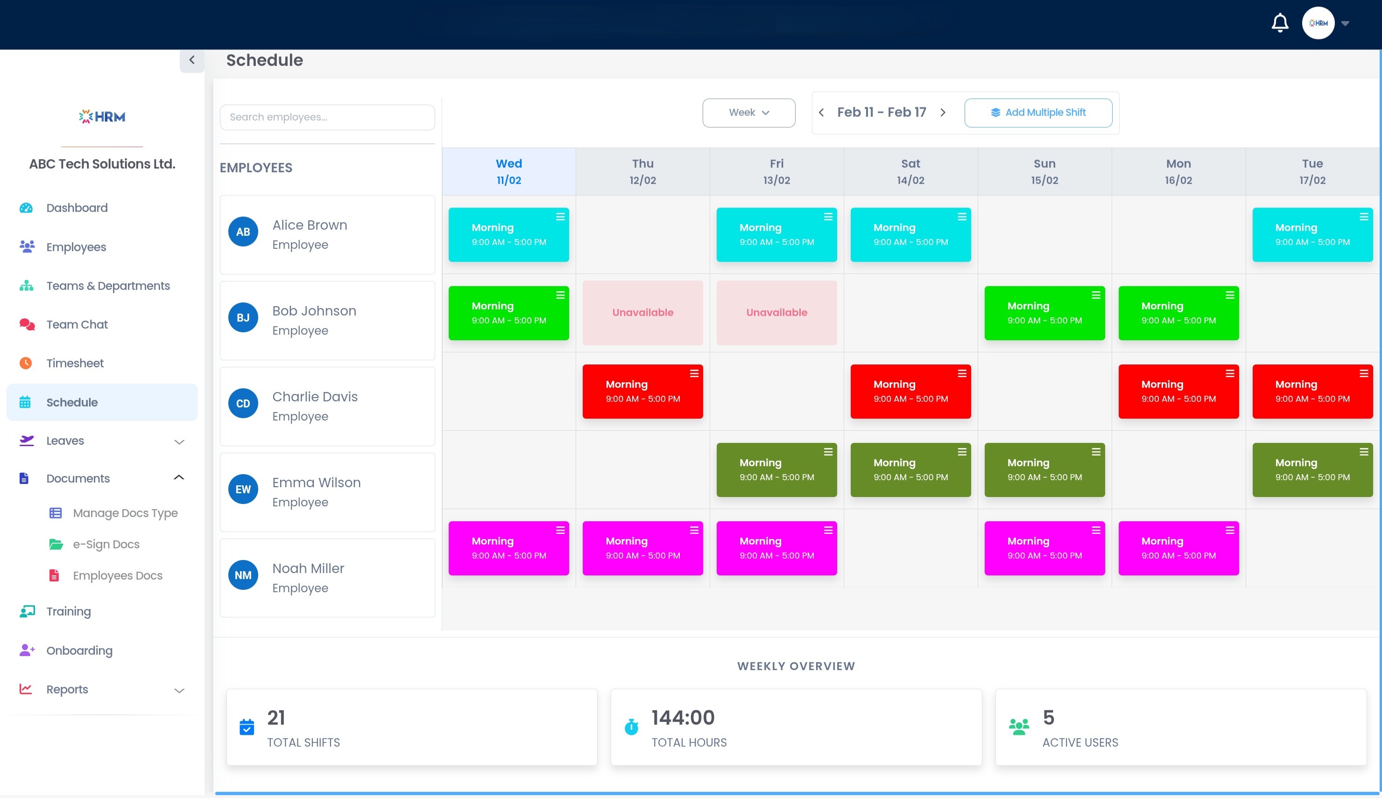Open menu on Charlie Davis's Thursday shift
The width and height of the screenshot is (1382, 798).
click(694, 374)
